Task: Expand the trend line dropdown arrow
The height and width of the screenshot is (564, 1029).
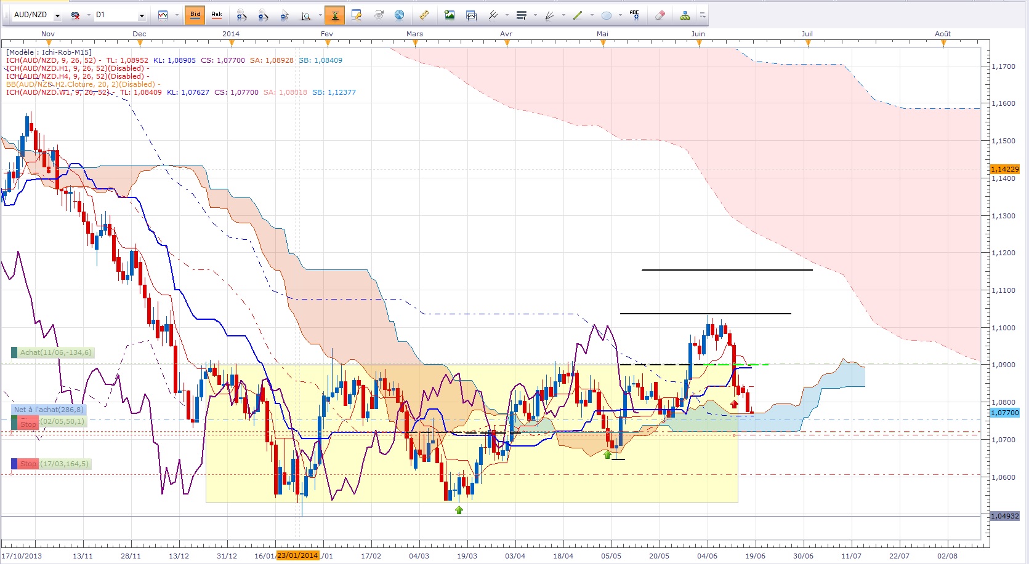Action: (592, 15)
